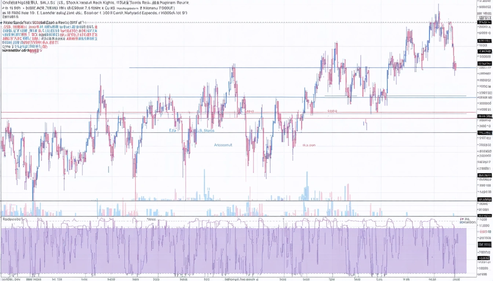
Task: Click the red and blue indicator legend block
Action: 50,35
